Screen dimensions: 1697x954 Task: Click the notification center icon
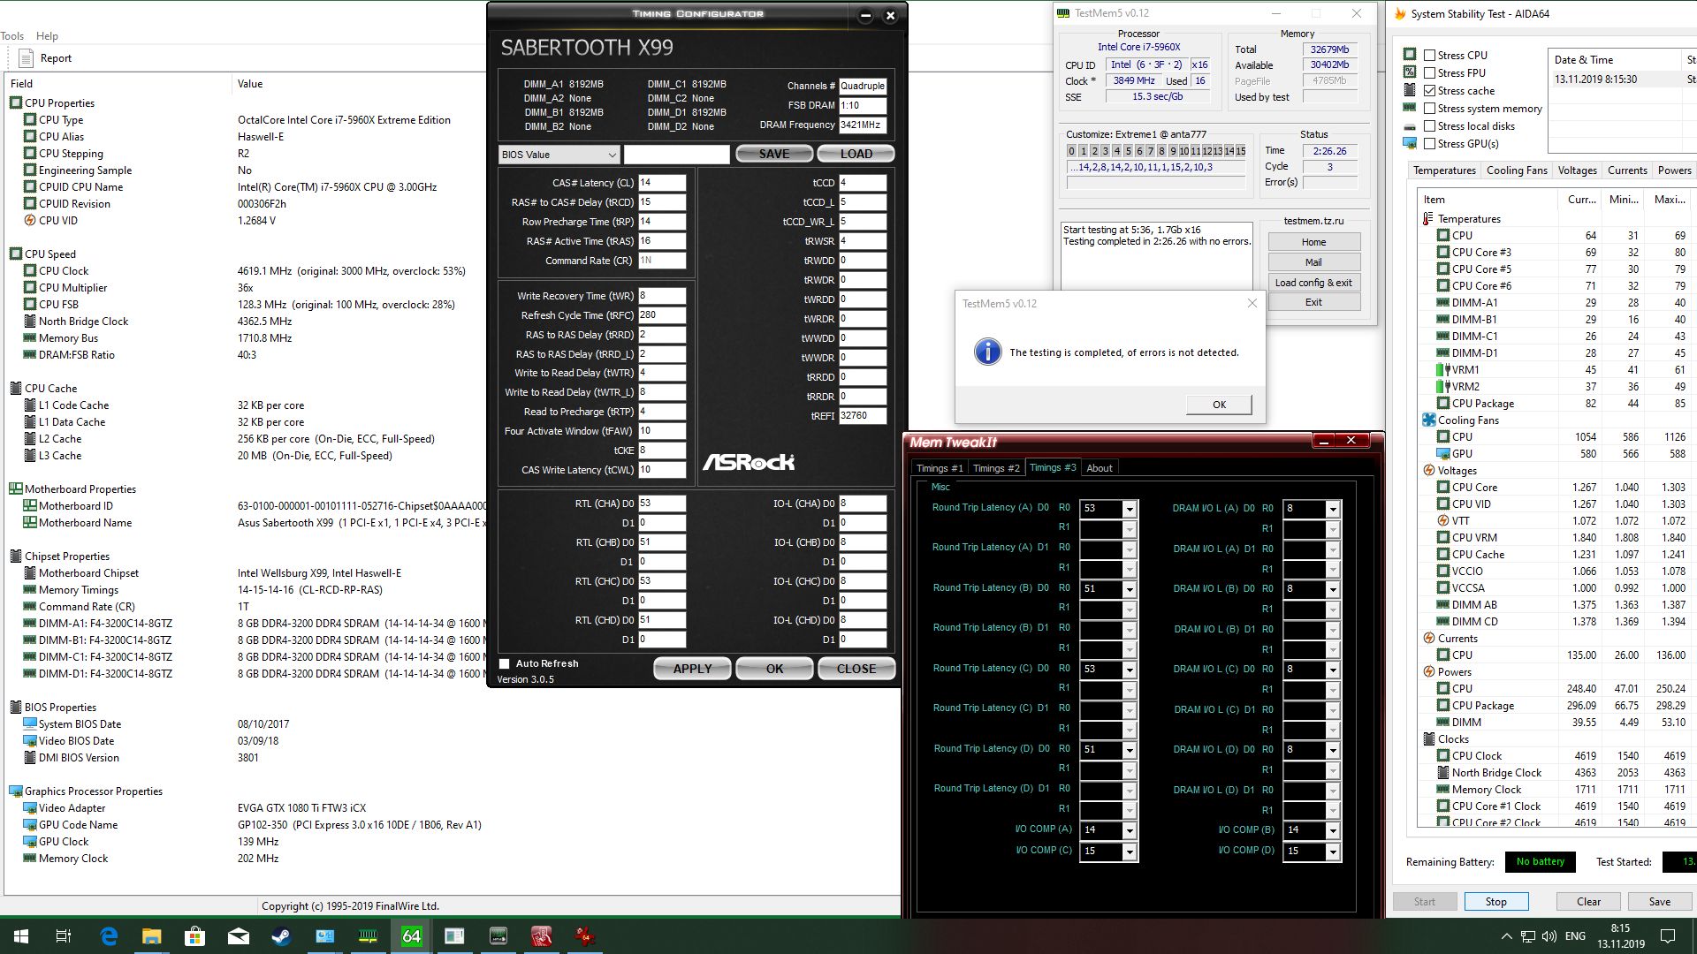pyautogui.click(x=1668, y=936)
